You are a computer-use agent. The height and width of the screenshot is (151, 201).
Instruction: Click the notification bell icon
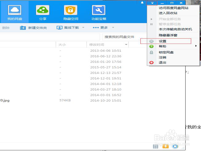click(x=142, y=3)
